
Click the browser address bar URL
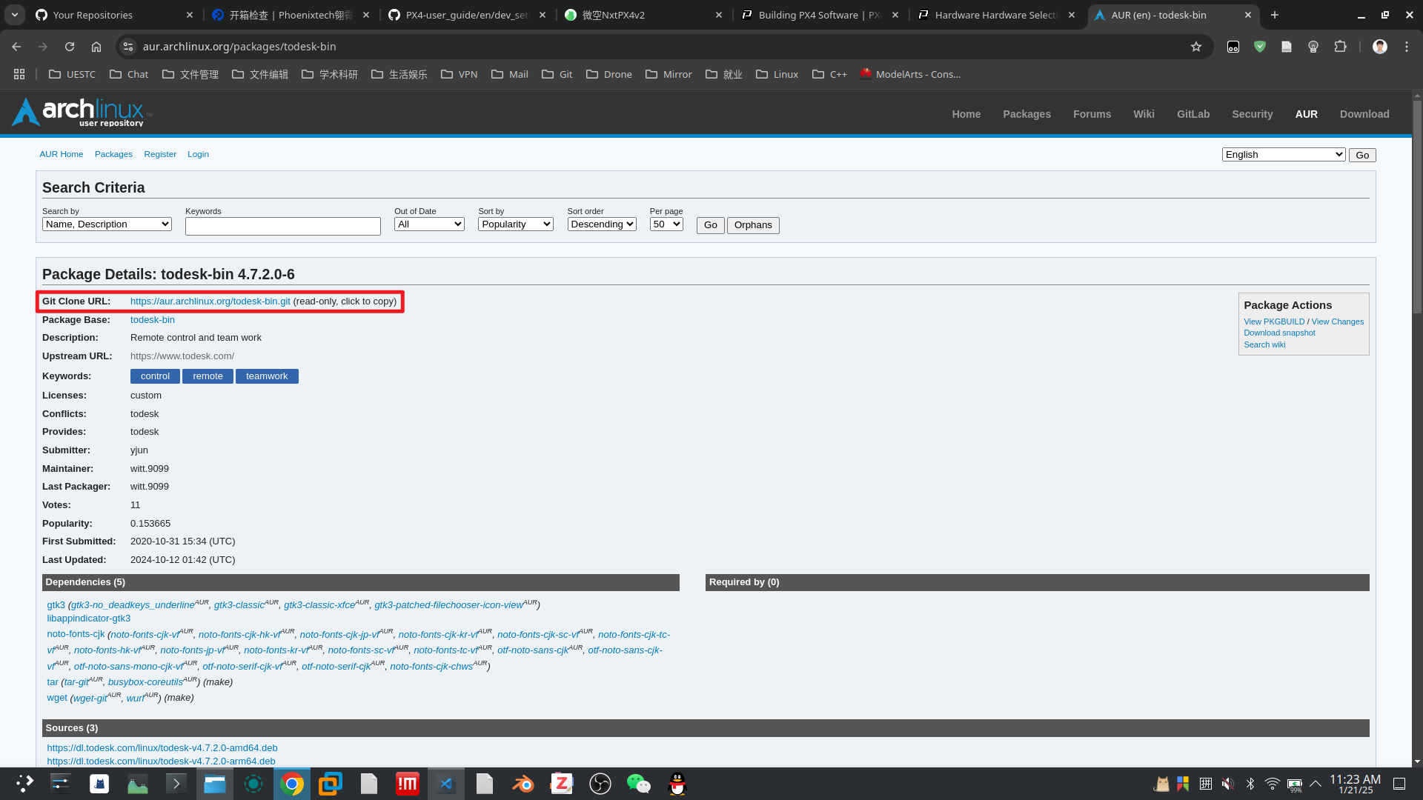(239, 47)
